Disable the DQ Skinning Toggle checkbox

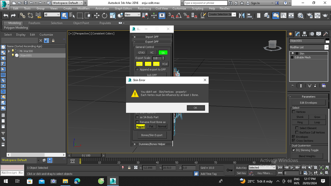pyautogui.click(x=294, y=150)
